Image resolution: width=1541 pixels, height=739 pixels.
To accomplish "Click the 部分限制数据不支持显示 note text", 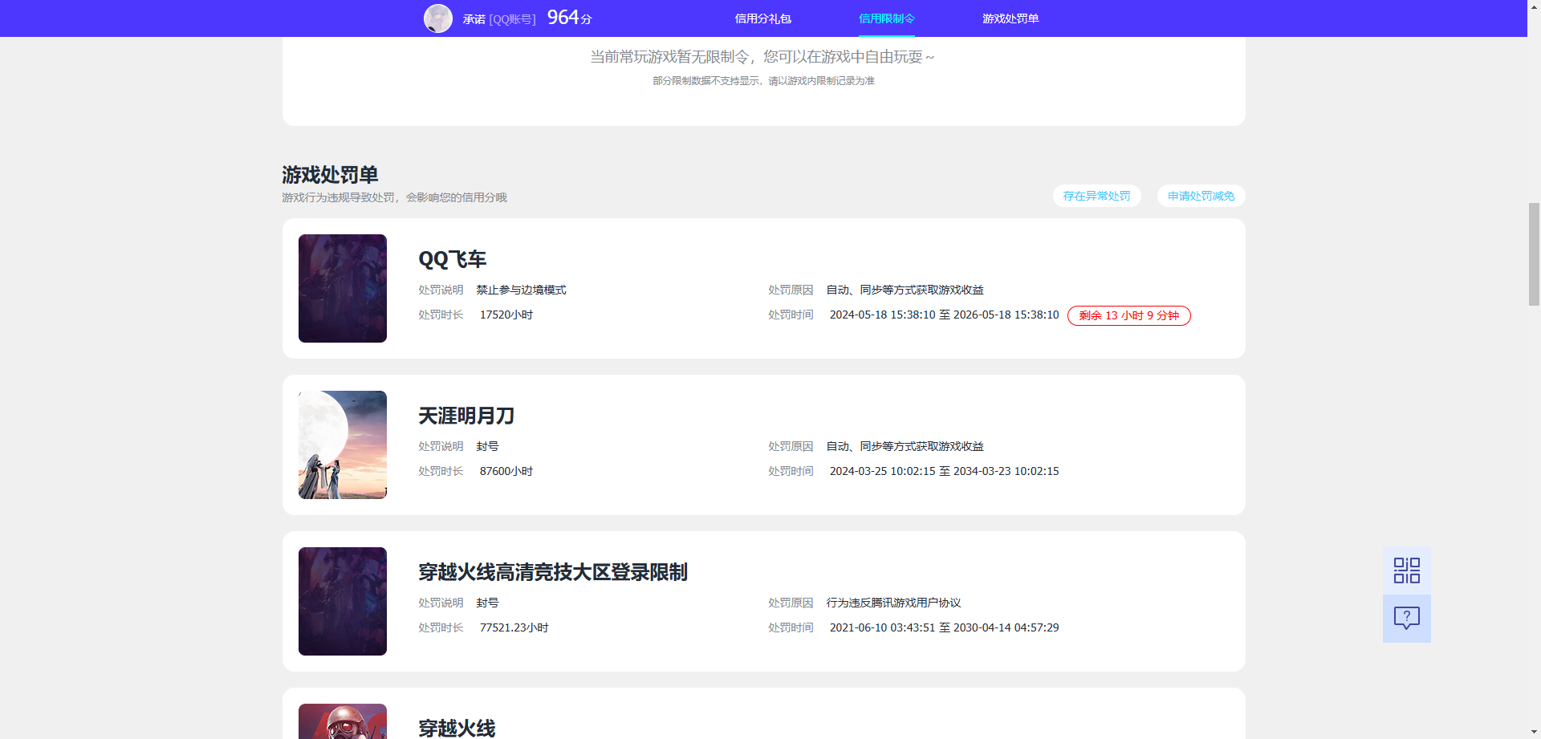I will click(x=763, y=81).
